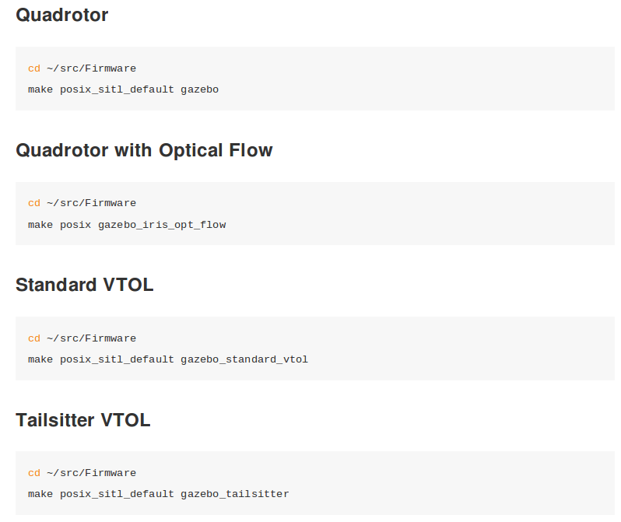Click the cd command line under Tailsitter VTOL
This screenshot has height=522, width=621.
pos(82,473)
